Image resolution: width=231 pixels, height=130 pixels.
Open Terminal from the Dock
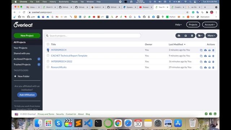tap(98, 123)
